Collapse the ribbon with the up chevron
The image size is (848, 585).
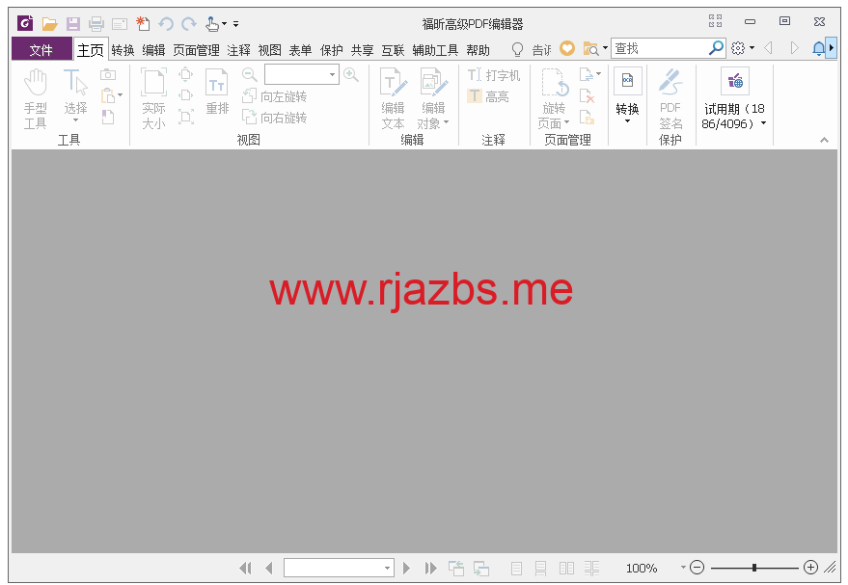coord(824,140)
